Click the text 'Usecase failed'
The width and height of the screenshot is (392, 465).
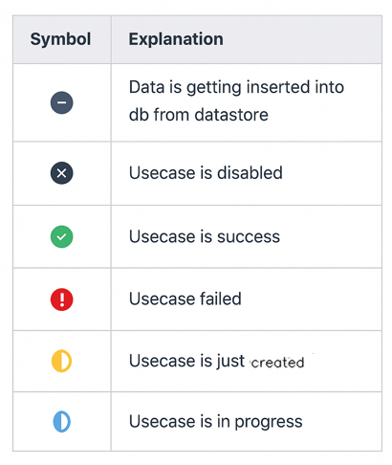tap(185, 299)
